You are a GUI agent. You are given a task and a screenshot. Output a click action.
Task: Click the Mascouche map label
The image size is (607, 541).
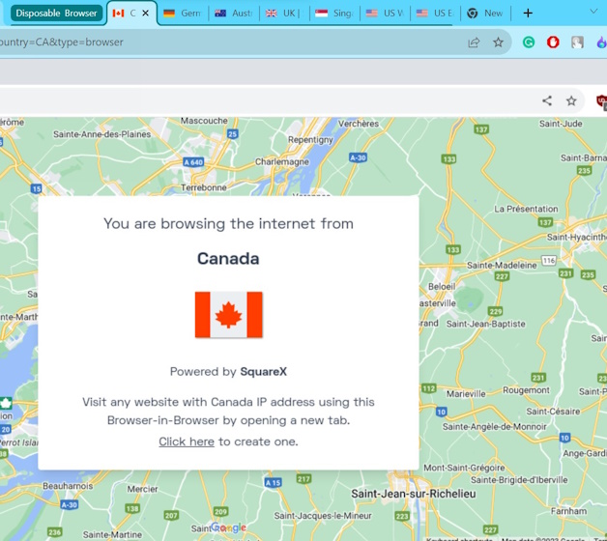[204, 121]
